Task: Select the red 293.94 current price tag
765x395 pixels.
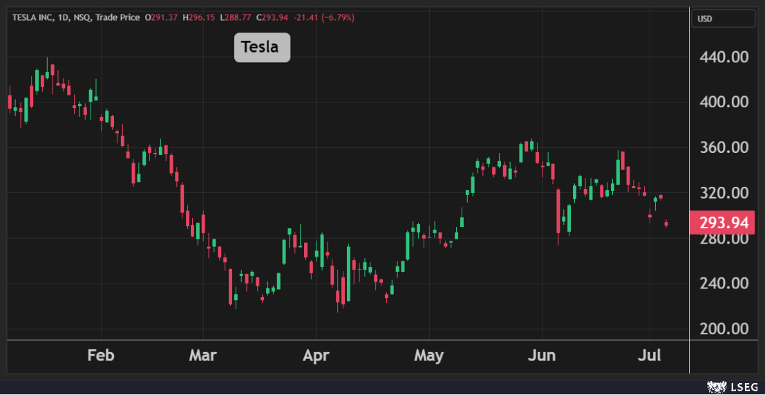Action: point(723,223)
